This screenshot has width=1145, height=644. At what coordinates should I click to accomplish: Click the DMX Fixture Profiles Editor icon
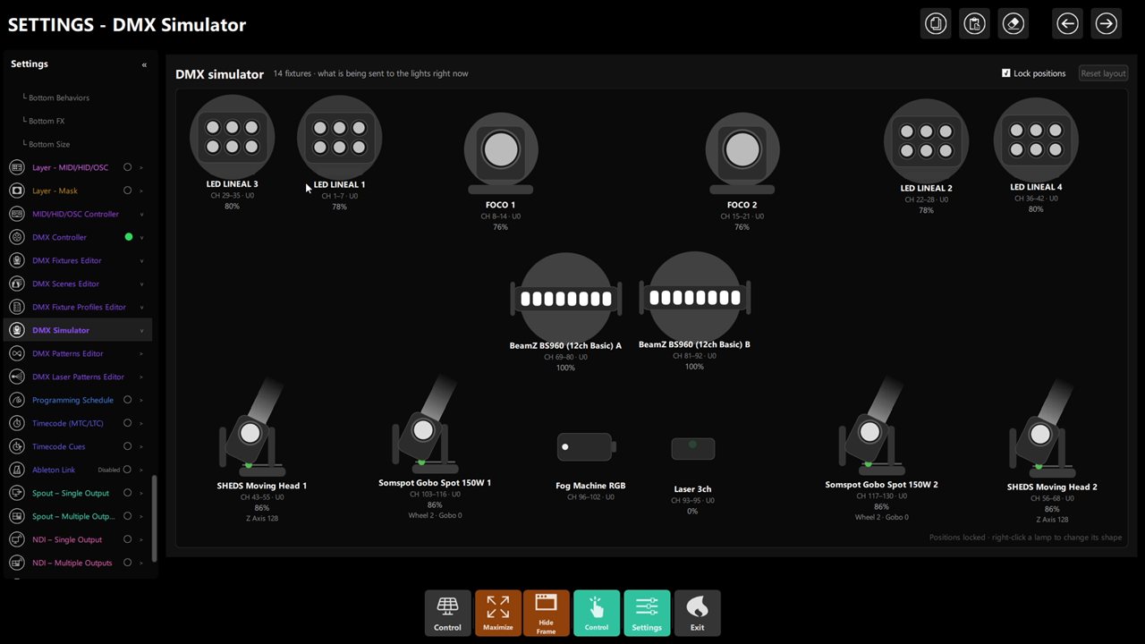pos(16,307)
